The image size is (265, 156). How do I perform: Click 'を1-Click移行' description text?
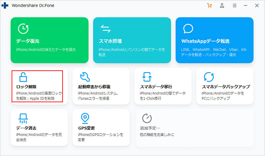coord(150,98)
